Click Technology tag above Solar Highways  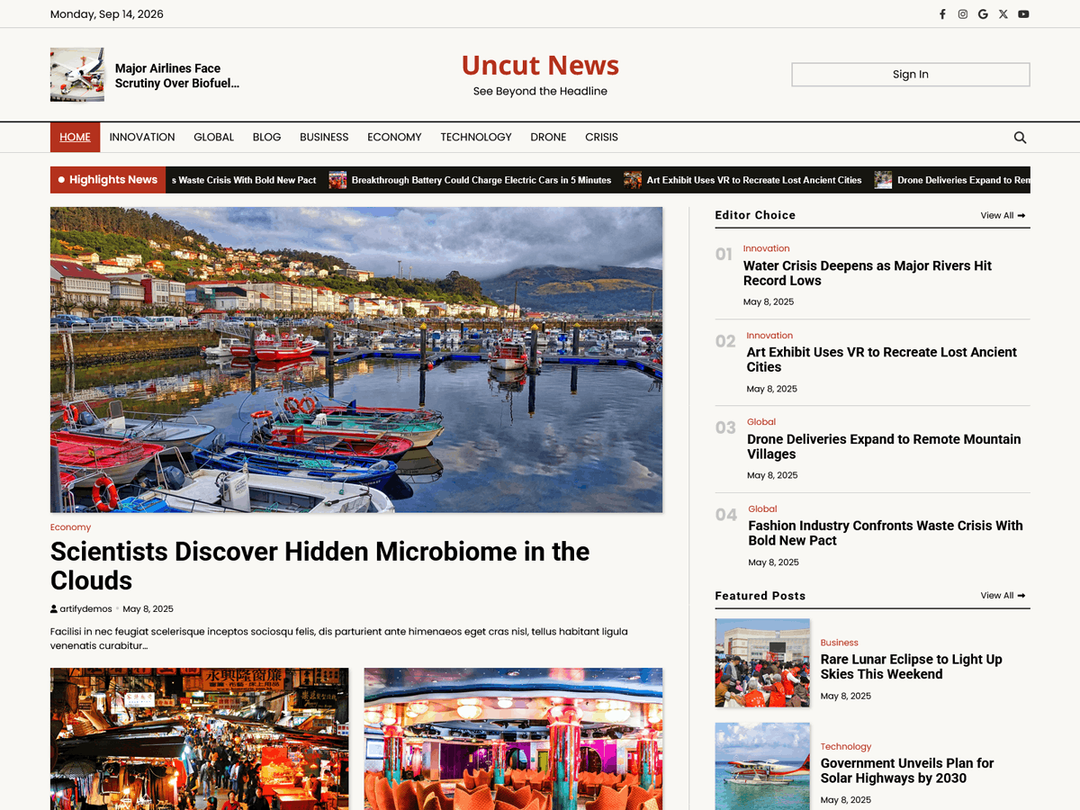(x=846, y=747)
